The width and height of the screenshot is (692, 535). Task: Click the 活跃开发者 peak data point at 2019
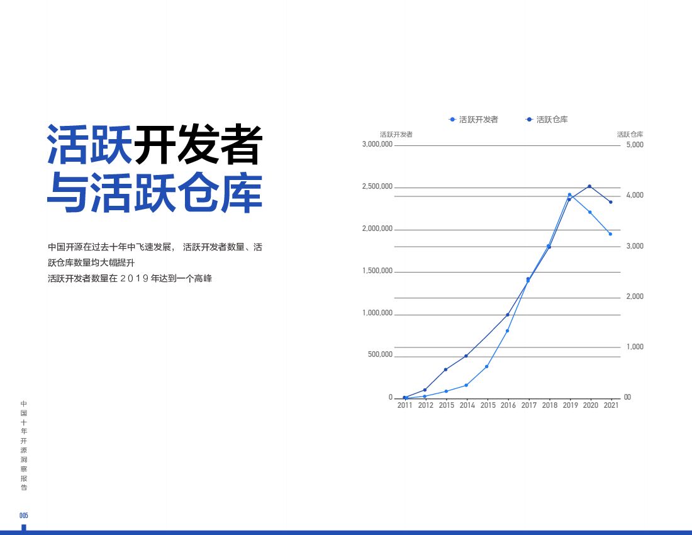(x=569, y=194)
